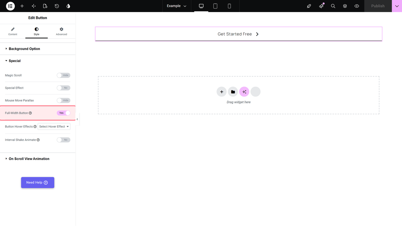Click the add element plus icon in top bar
This screenshot has width=402, height=226.
tap(22, 6)
